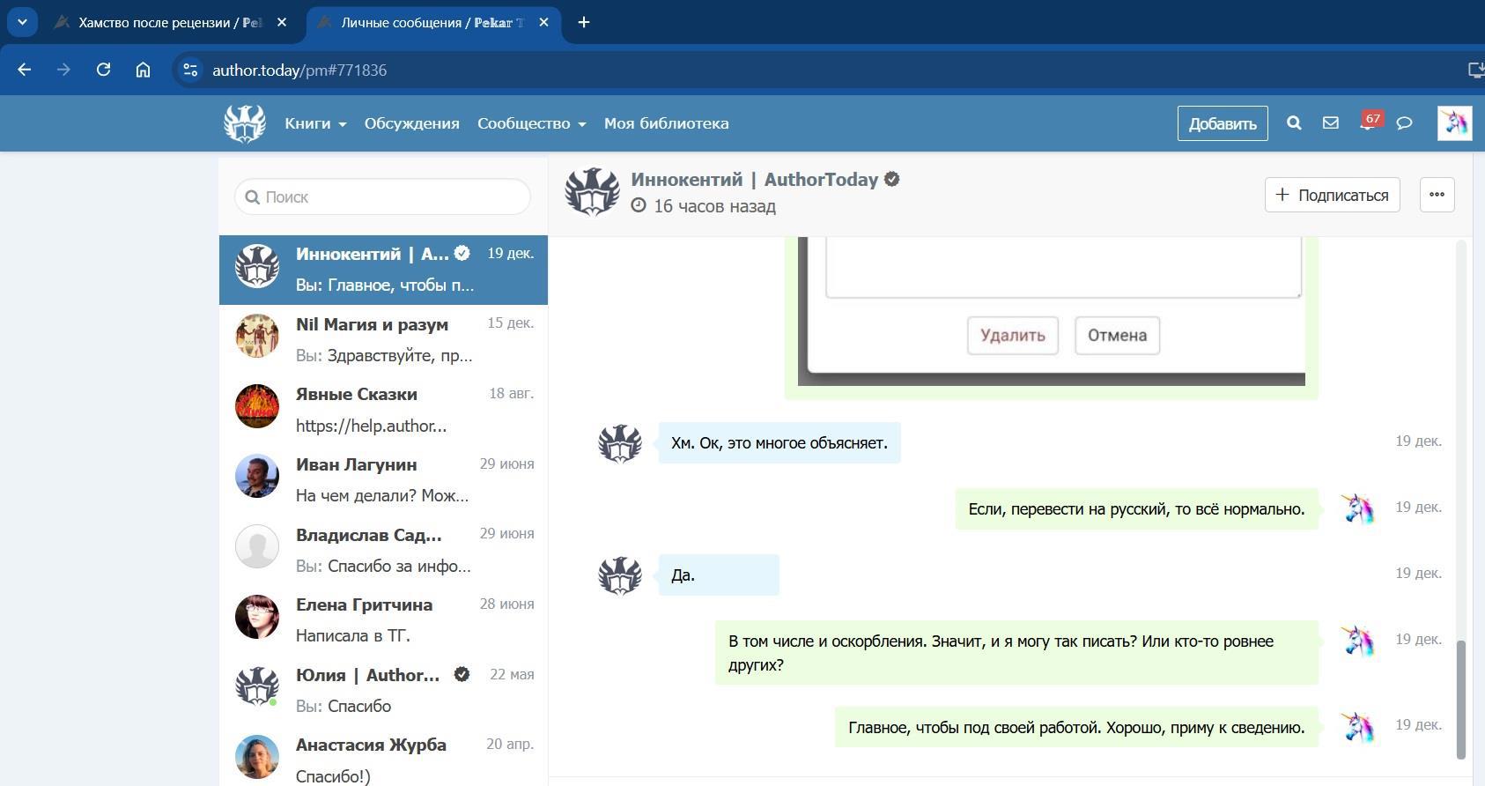Click unicorn avatar beside 'Главное, чтобы' message
The width and height of the screenshot is (1485, 786).
pos(1357,727)
